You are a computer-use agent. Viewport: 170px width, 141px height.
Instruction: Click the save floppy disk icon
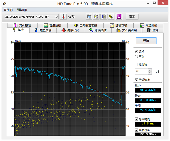103,17
